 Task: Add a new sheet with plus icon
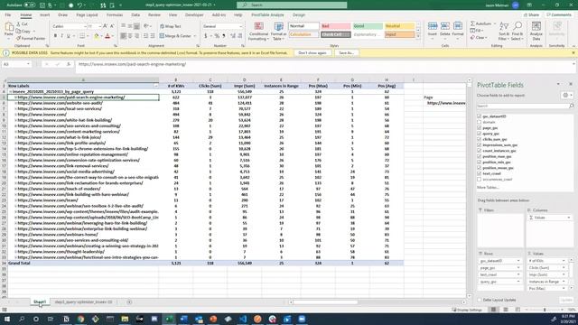pyautogui.click(x=129, y=302)
